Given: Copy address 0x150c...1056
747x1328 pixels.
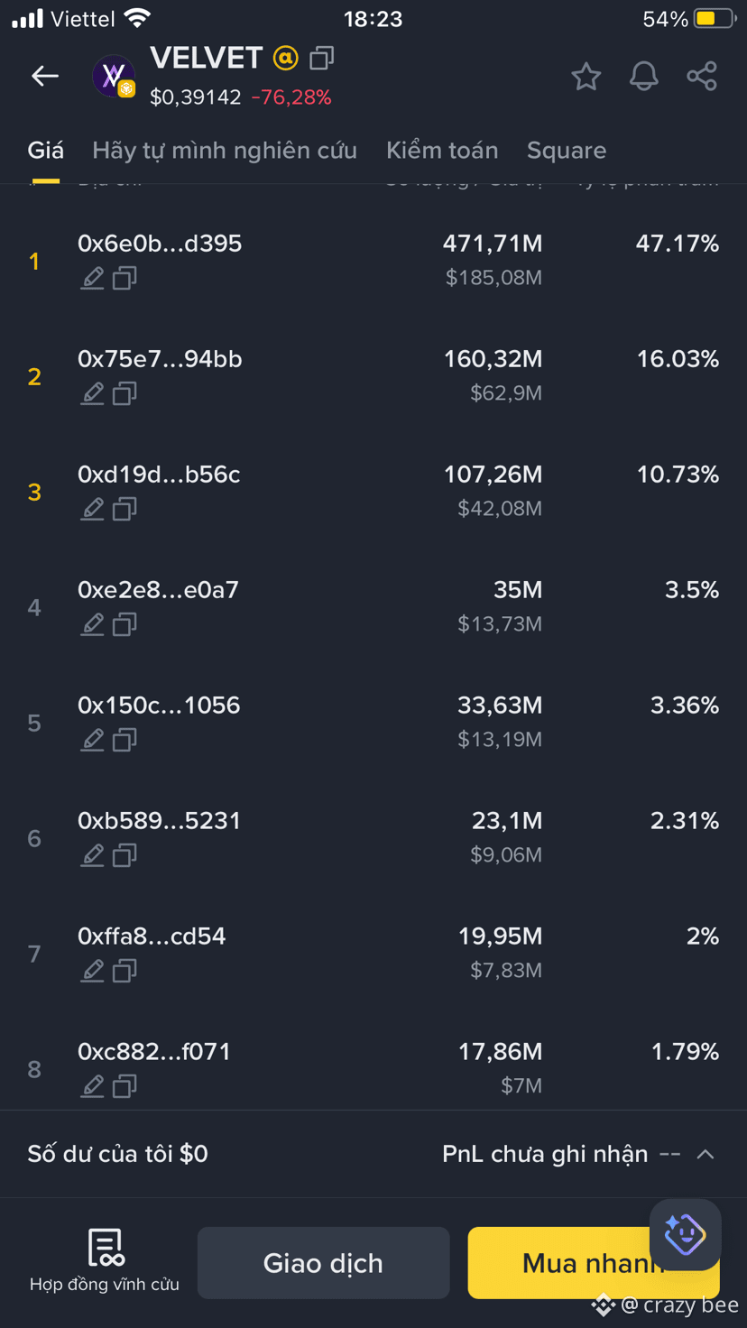Looking at the screenshot, I should 124,740.
